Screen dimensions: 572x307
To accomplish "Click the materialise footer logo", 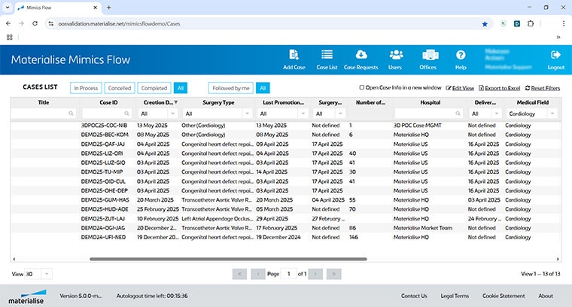I will tap(26, 296).
